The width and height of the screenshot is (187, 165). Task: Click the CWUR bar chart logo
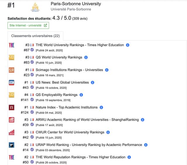coord(12,132)
